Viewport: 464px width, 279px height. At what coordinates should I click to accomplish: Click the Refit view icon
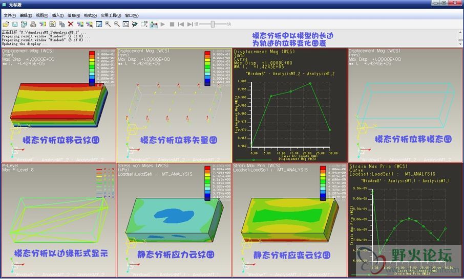click(x=126, y=24)
